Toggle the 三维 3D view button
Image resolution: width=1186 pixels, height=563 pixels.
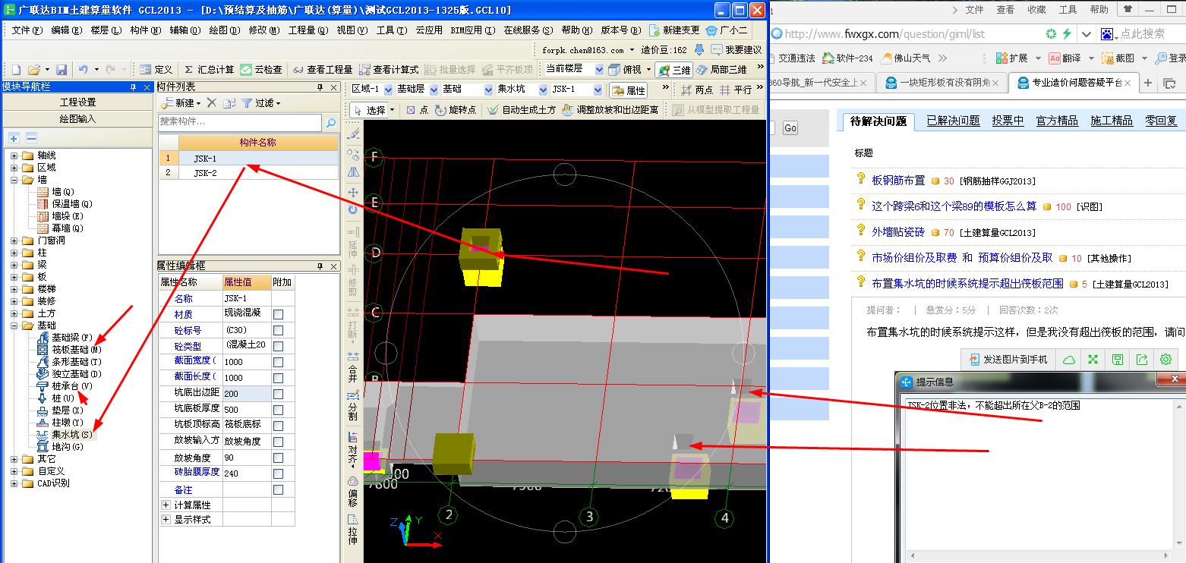click(673, 69)
